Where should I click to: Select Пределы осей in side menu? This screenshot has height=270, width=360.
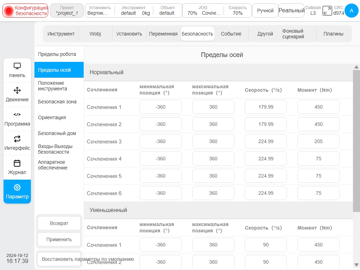coord(59,70)
